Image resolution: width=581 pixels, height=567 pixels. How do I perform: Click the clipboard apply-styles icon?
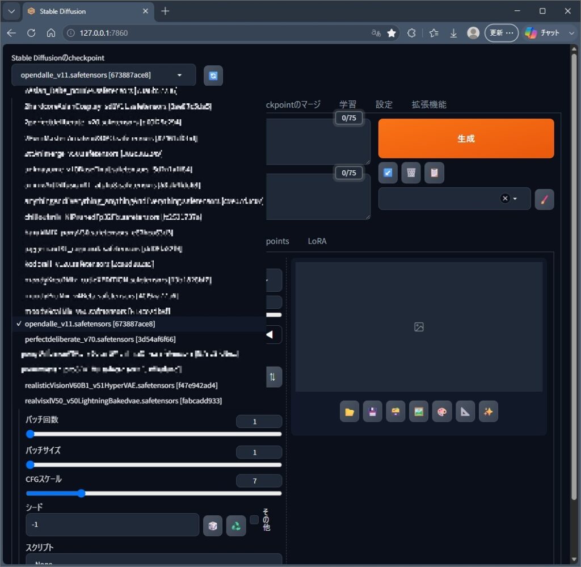(434, 173)
